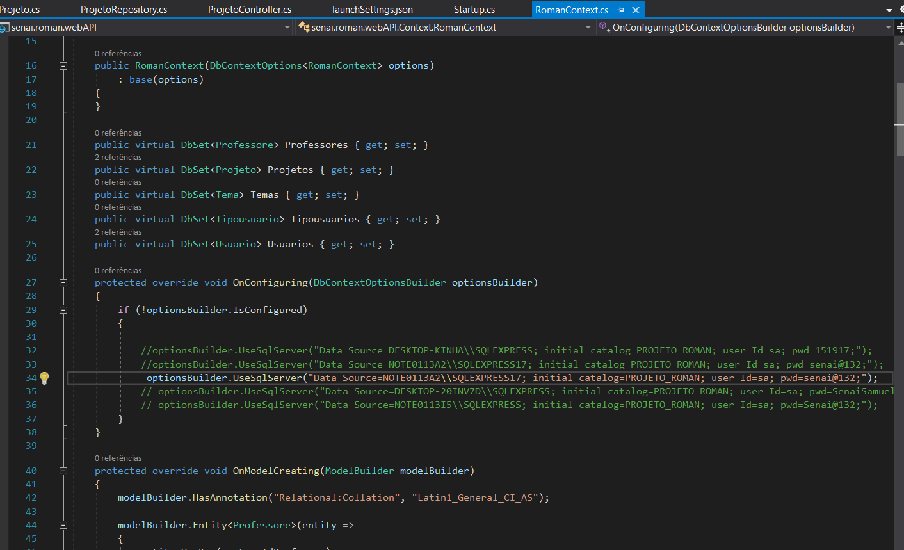The image size is (904, 550).
Task: Switch to the ProjetoRepository.cs tab
Action: point(124,10)
